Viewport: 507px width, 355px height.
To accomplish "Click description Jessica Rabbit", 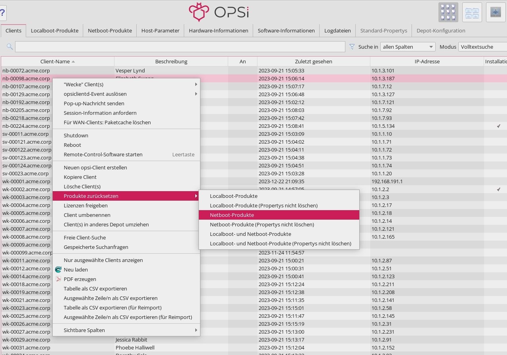I will point(132,340).
